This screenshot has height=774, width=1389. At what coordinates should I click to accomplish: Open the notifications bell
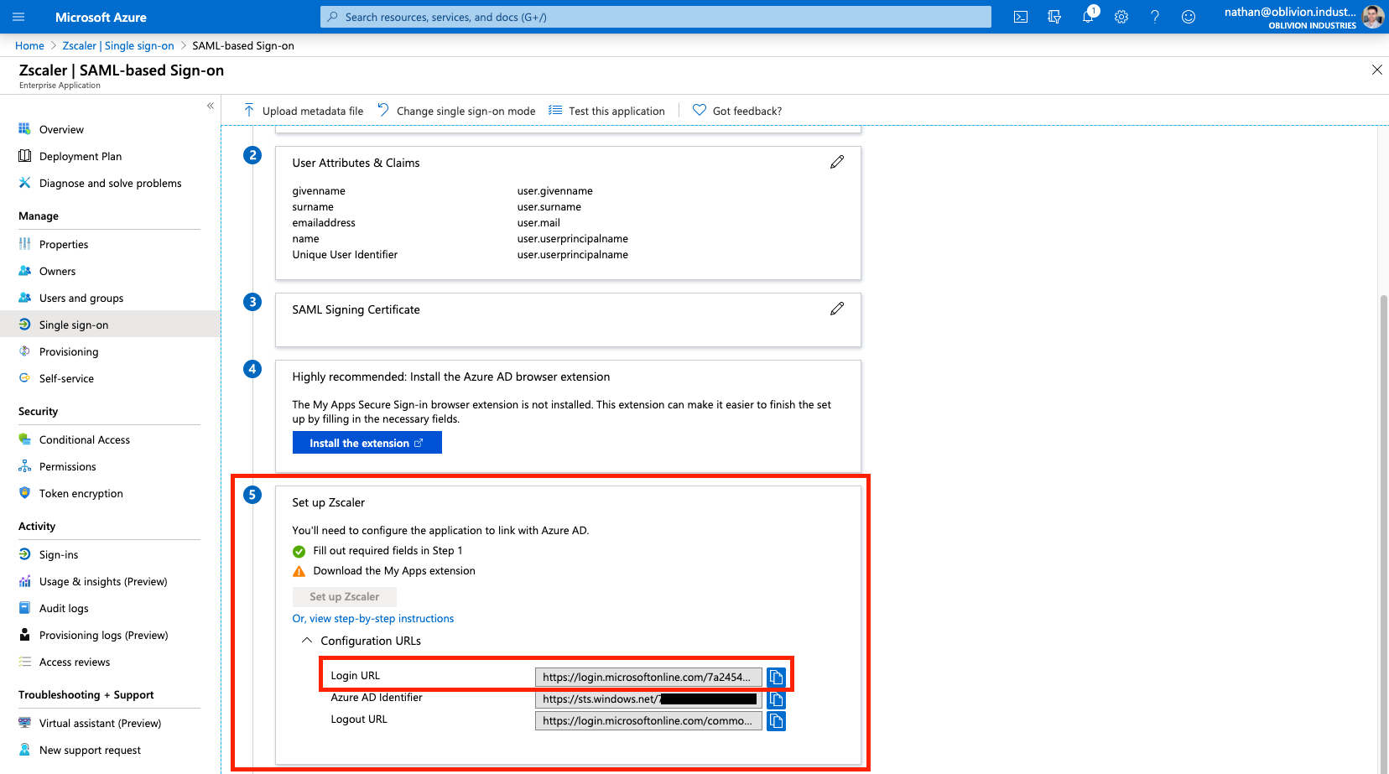[x=1088, y=17]
